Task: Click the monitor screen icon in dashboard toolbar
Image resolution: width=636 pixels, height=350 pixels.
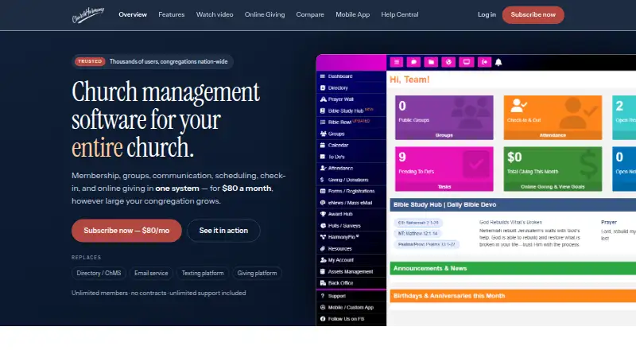Action: point(467,62)
